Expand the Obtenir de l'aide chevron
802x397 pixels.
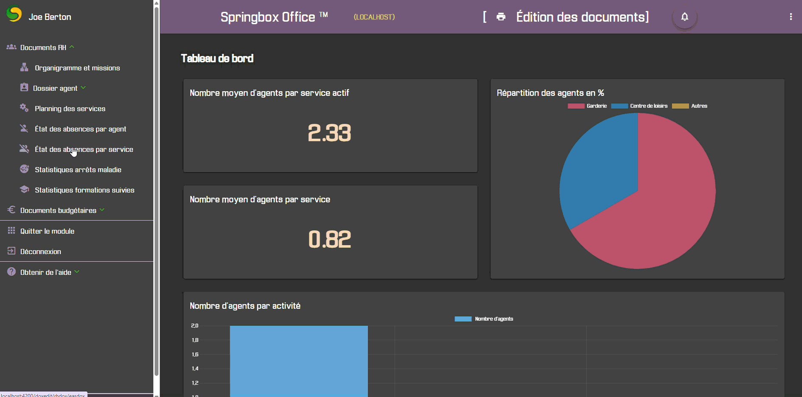coord(77,271)
